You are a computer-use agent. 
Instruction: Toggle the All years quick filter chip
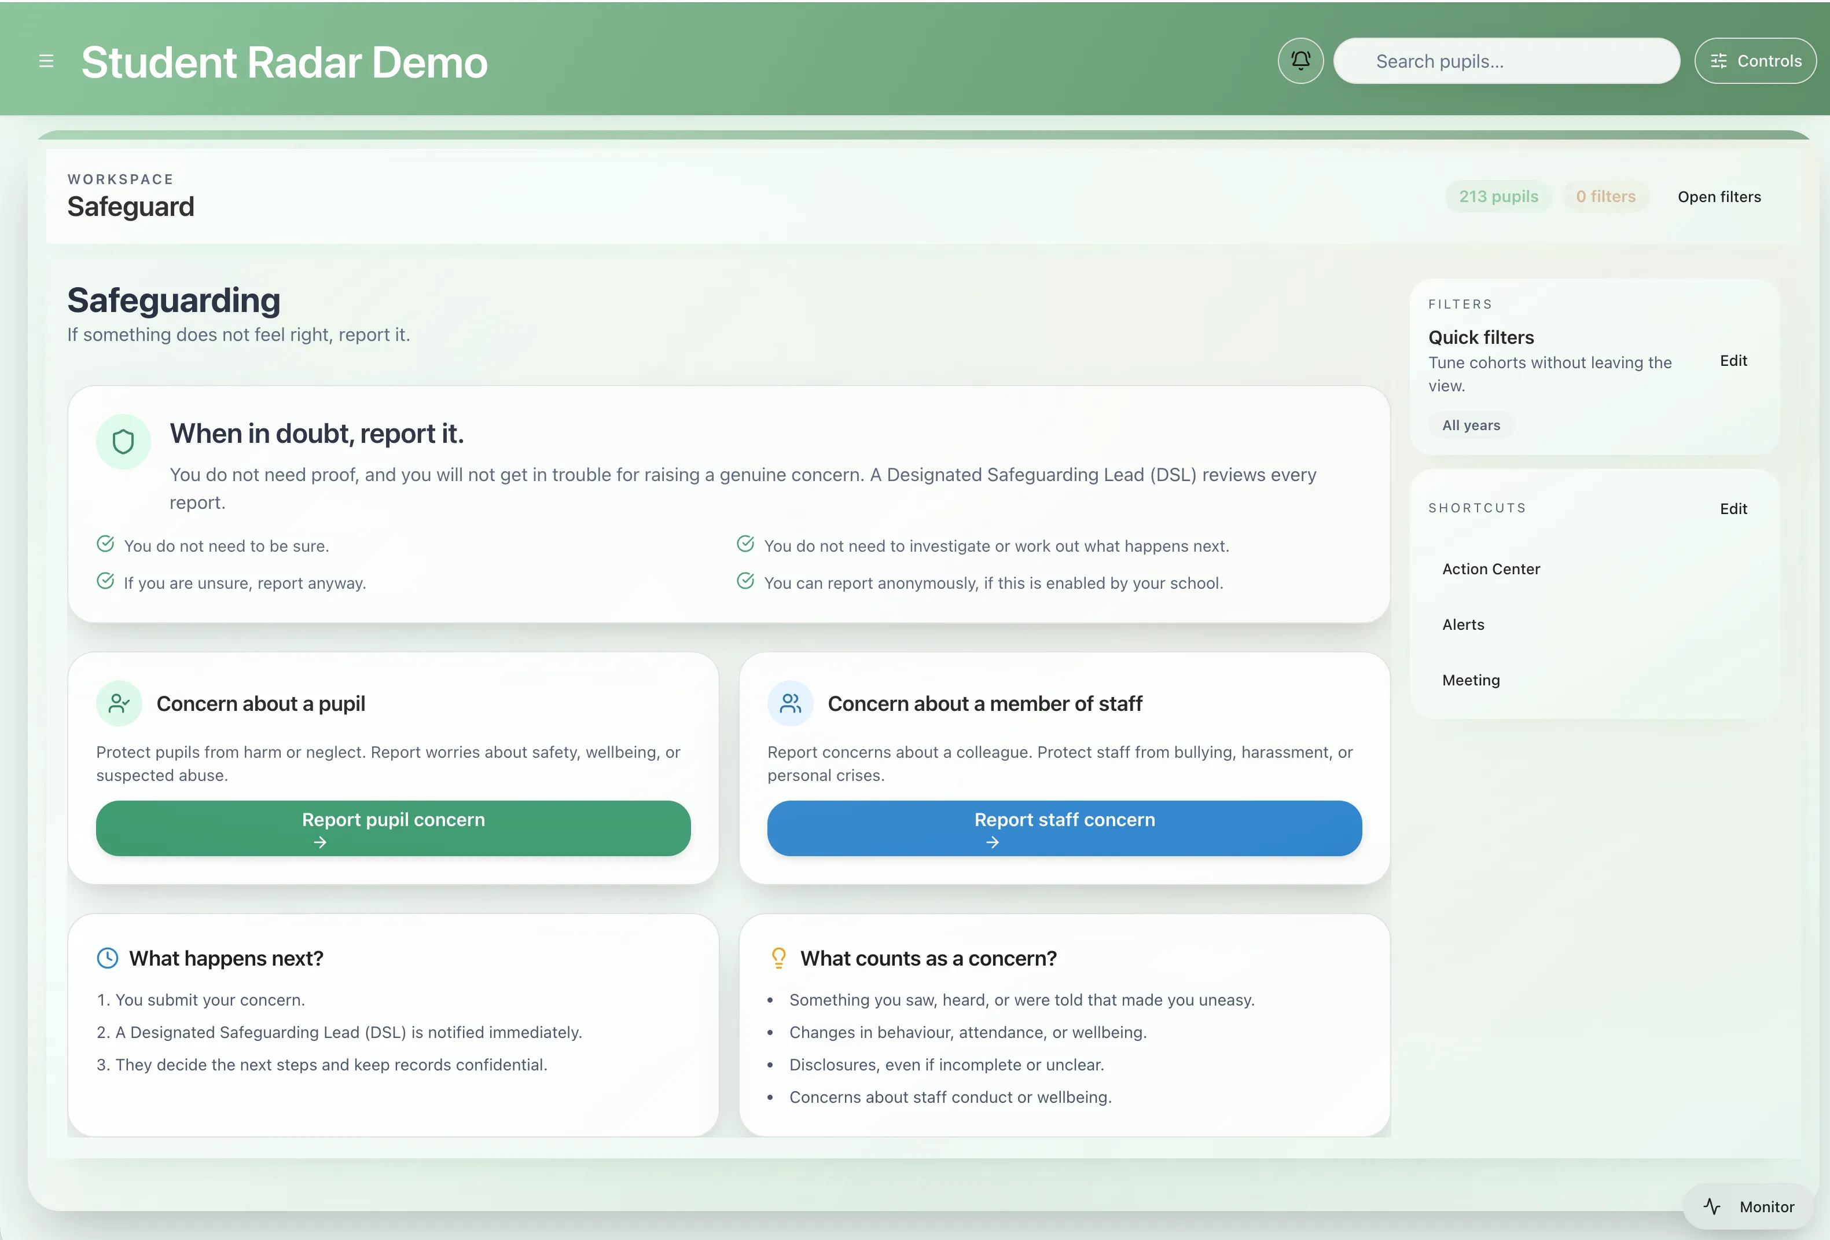pos(1469,425)
